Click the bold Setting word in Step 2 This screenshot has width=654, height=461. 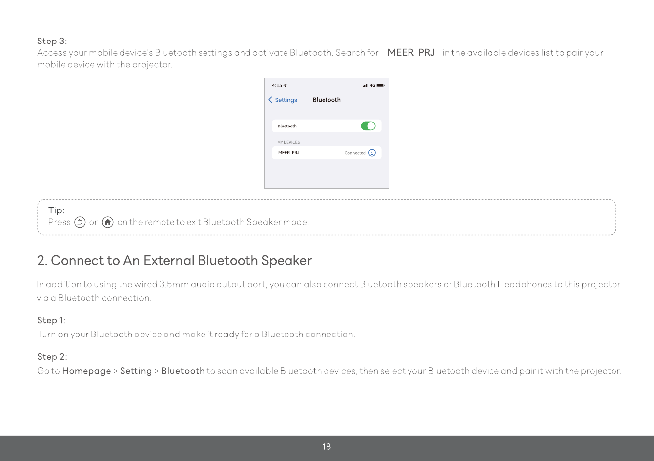136,371
